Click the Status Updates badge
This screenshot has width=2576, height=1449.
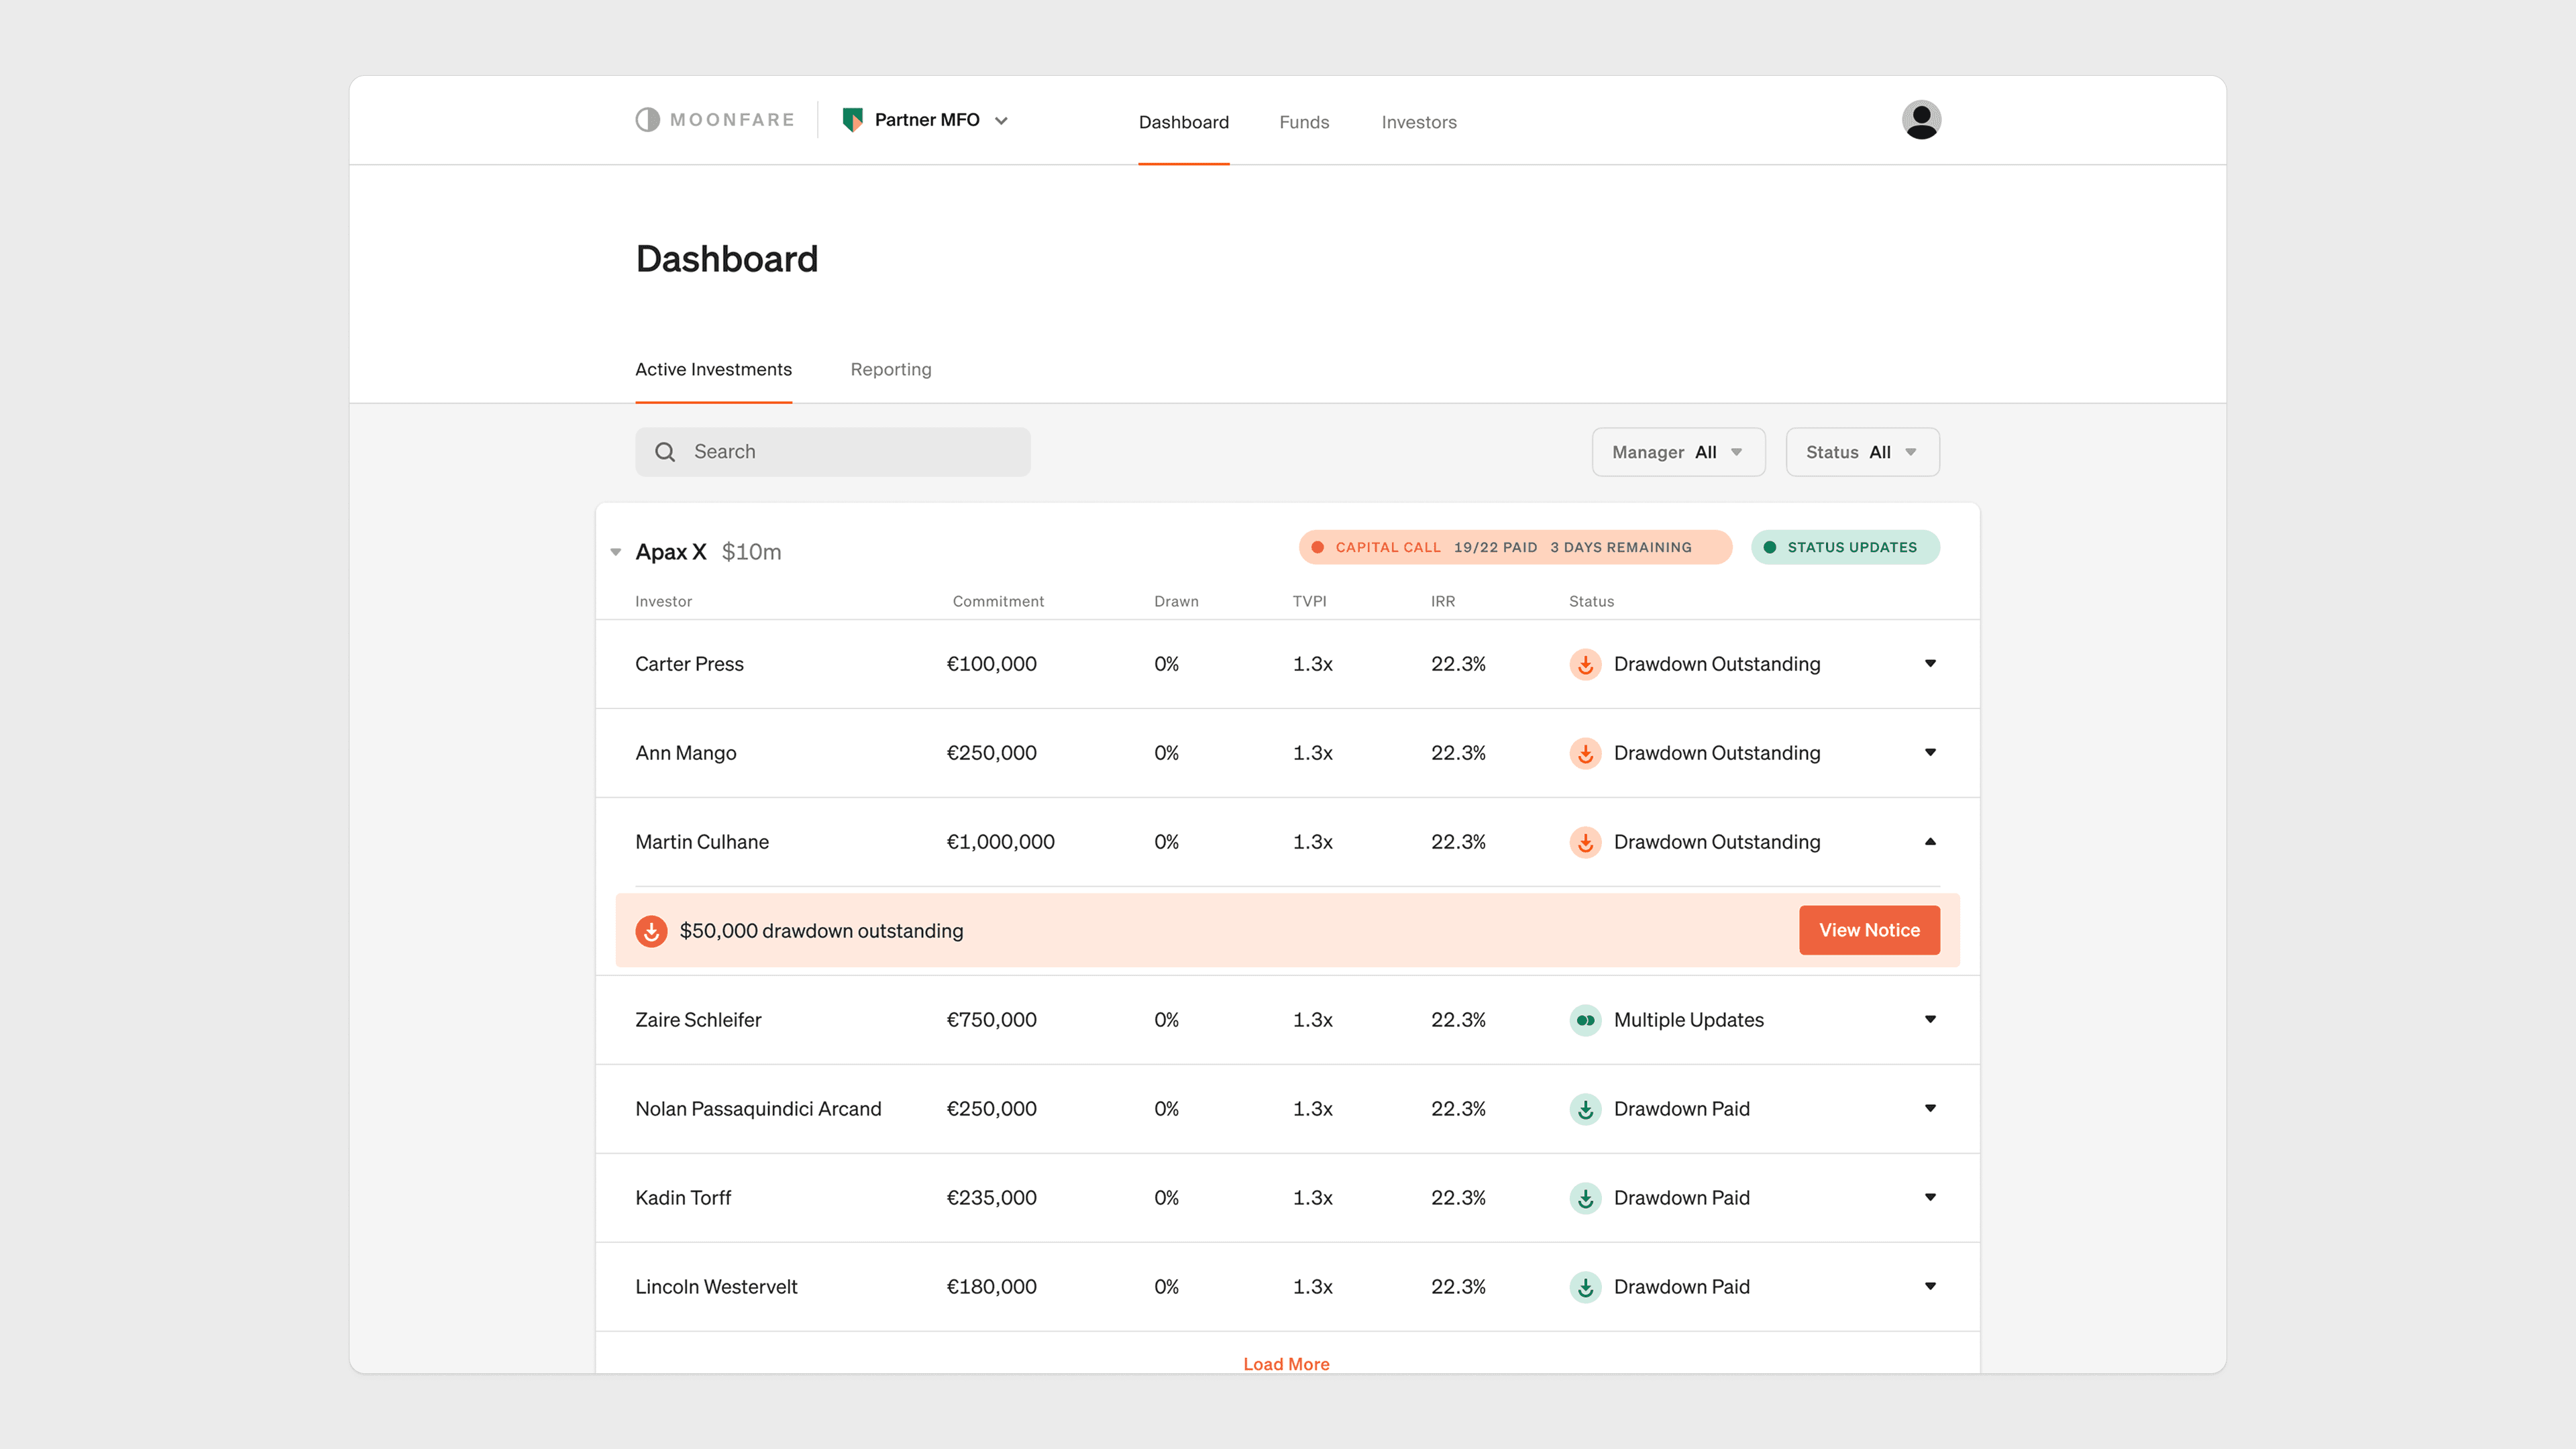pyautogui.click(x=1844, y=547)
